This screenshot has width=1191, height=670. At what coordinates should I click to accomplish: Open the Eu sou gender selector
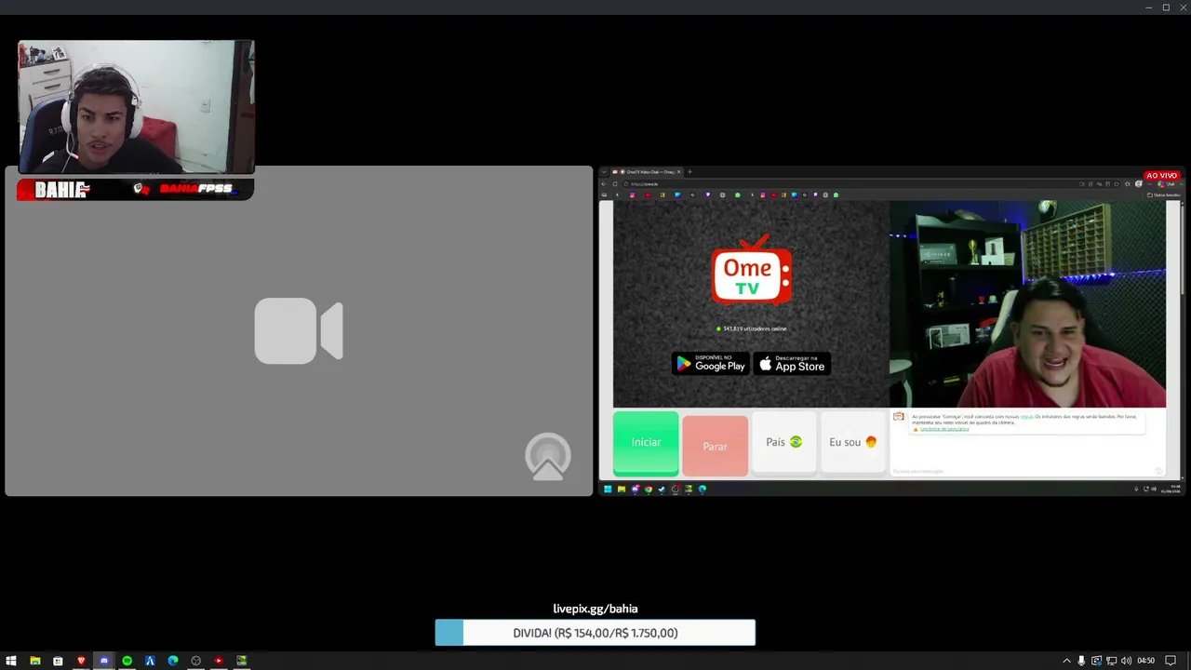point(852,442)
